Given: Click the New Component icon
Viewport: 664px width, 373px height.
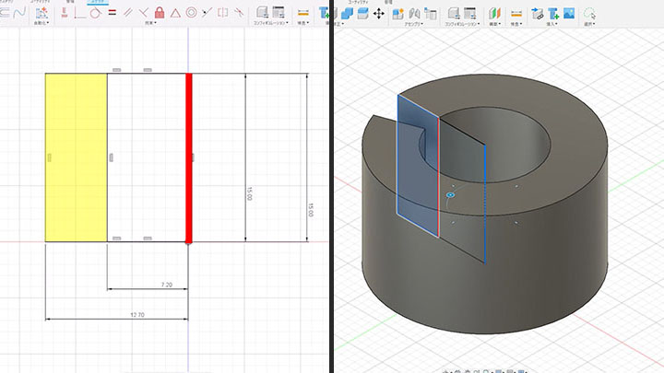Looking at the screenshot, I should 398,14.
